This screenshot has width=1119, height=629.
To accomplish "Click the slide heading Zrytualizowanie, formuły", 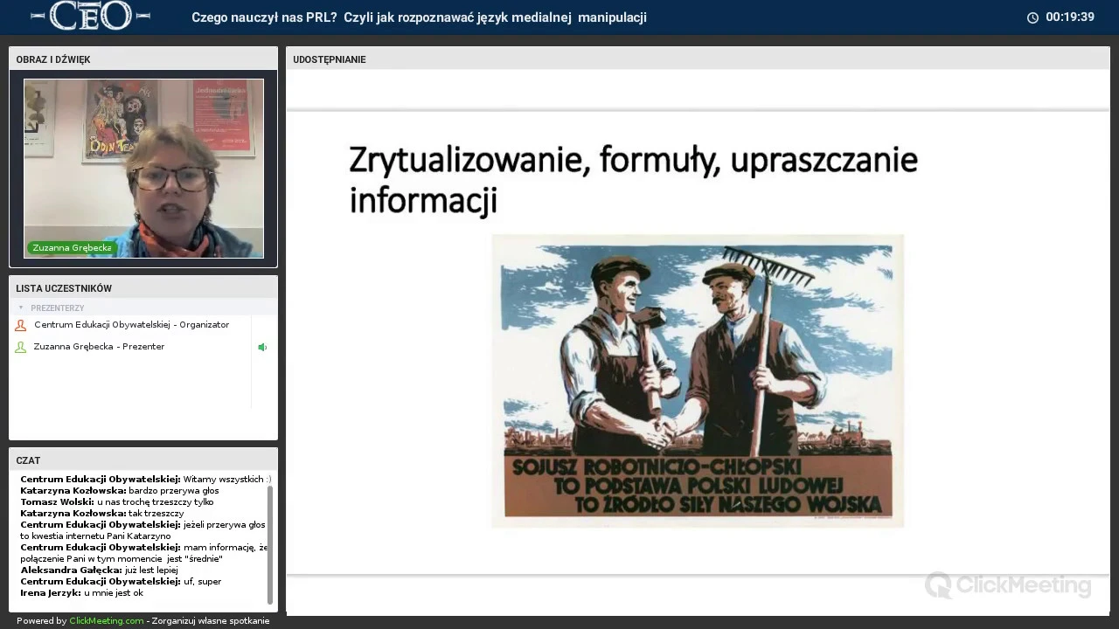I will pyautogui.click(x=633, y=181).
